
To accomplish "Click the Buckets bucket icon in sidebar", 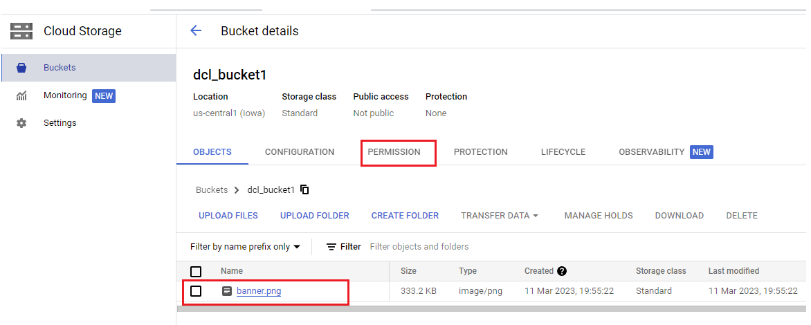I will coord(21,68).
